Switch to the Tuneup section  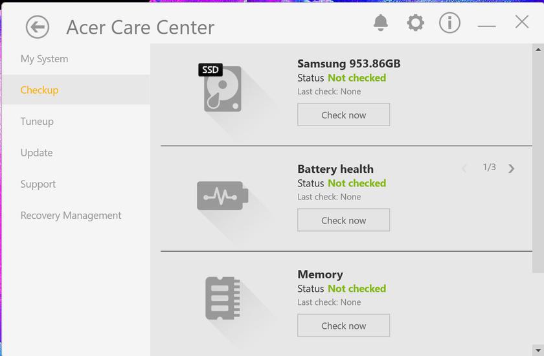(x=37, y=122)
